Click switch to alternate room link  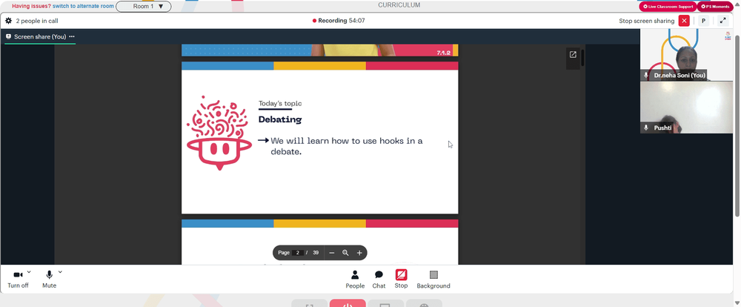pos(83,6)
